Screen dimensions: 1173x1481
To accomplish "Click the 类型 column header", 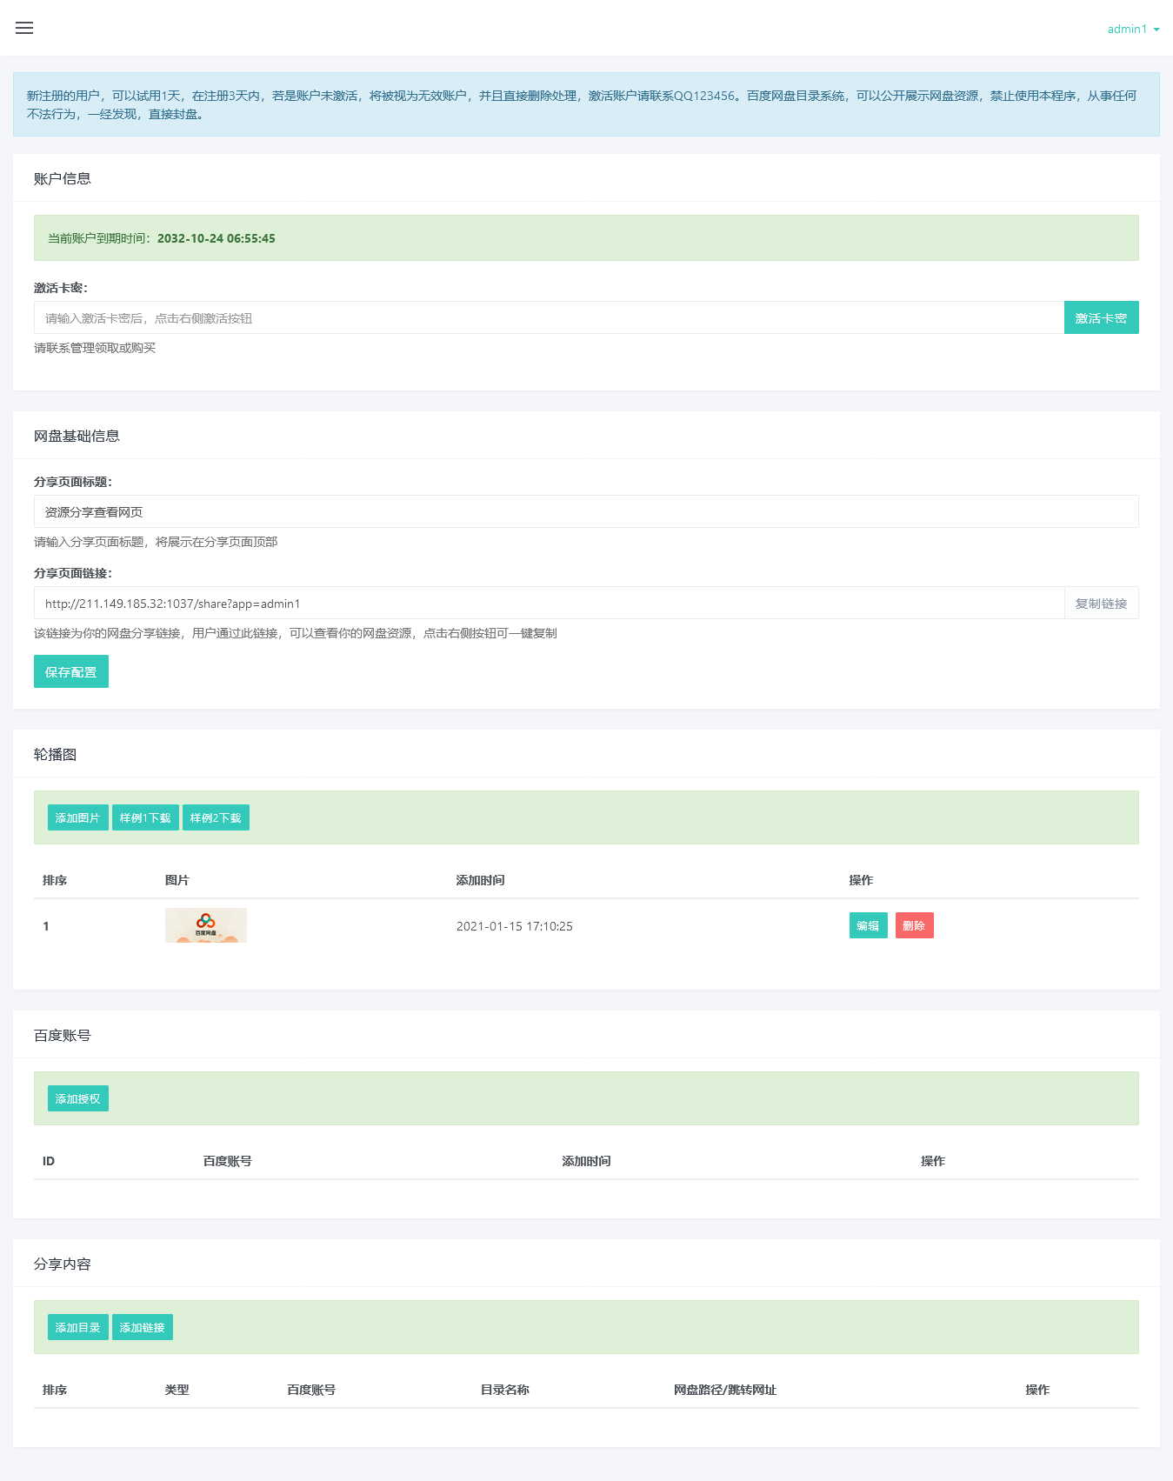I will coord(177,1390).
